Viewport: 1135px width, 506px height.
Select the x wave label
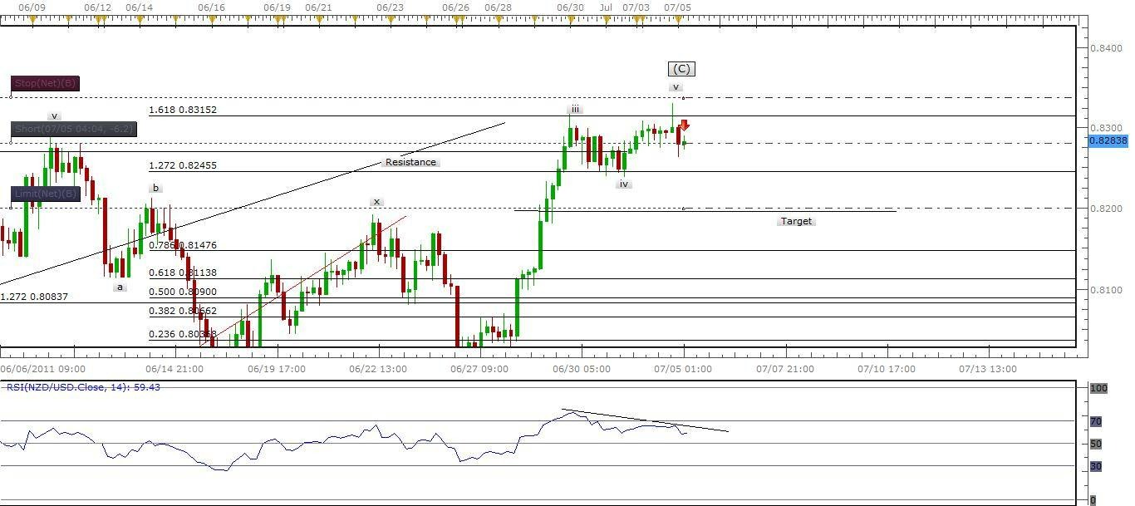pyautogui.click(x=376, y=202)
